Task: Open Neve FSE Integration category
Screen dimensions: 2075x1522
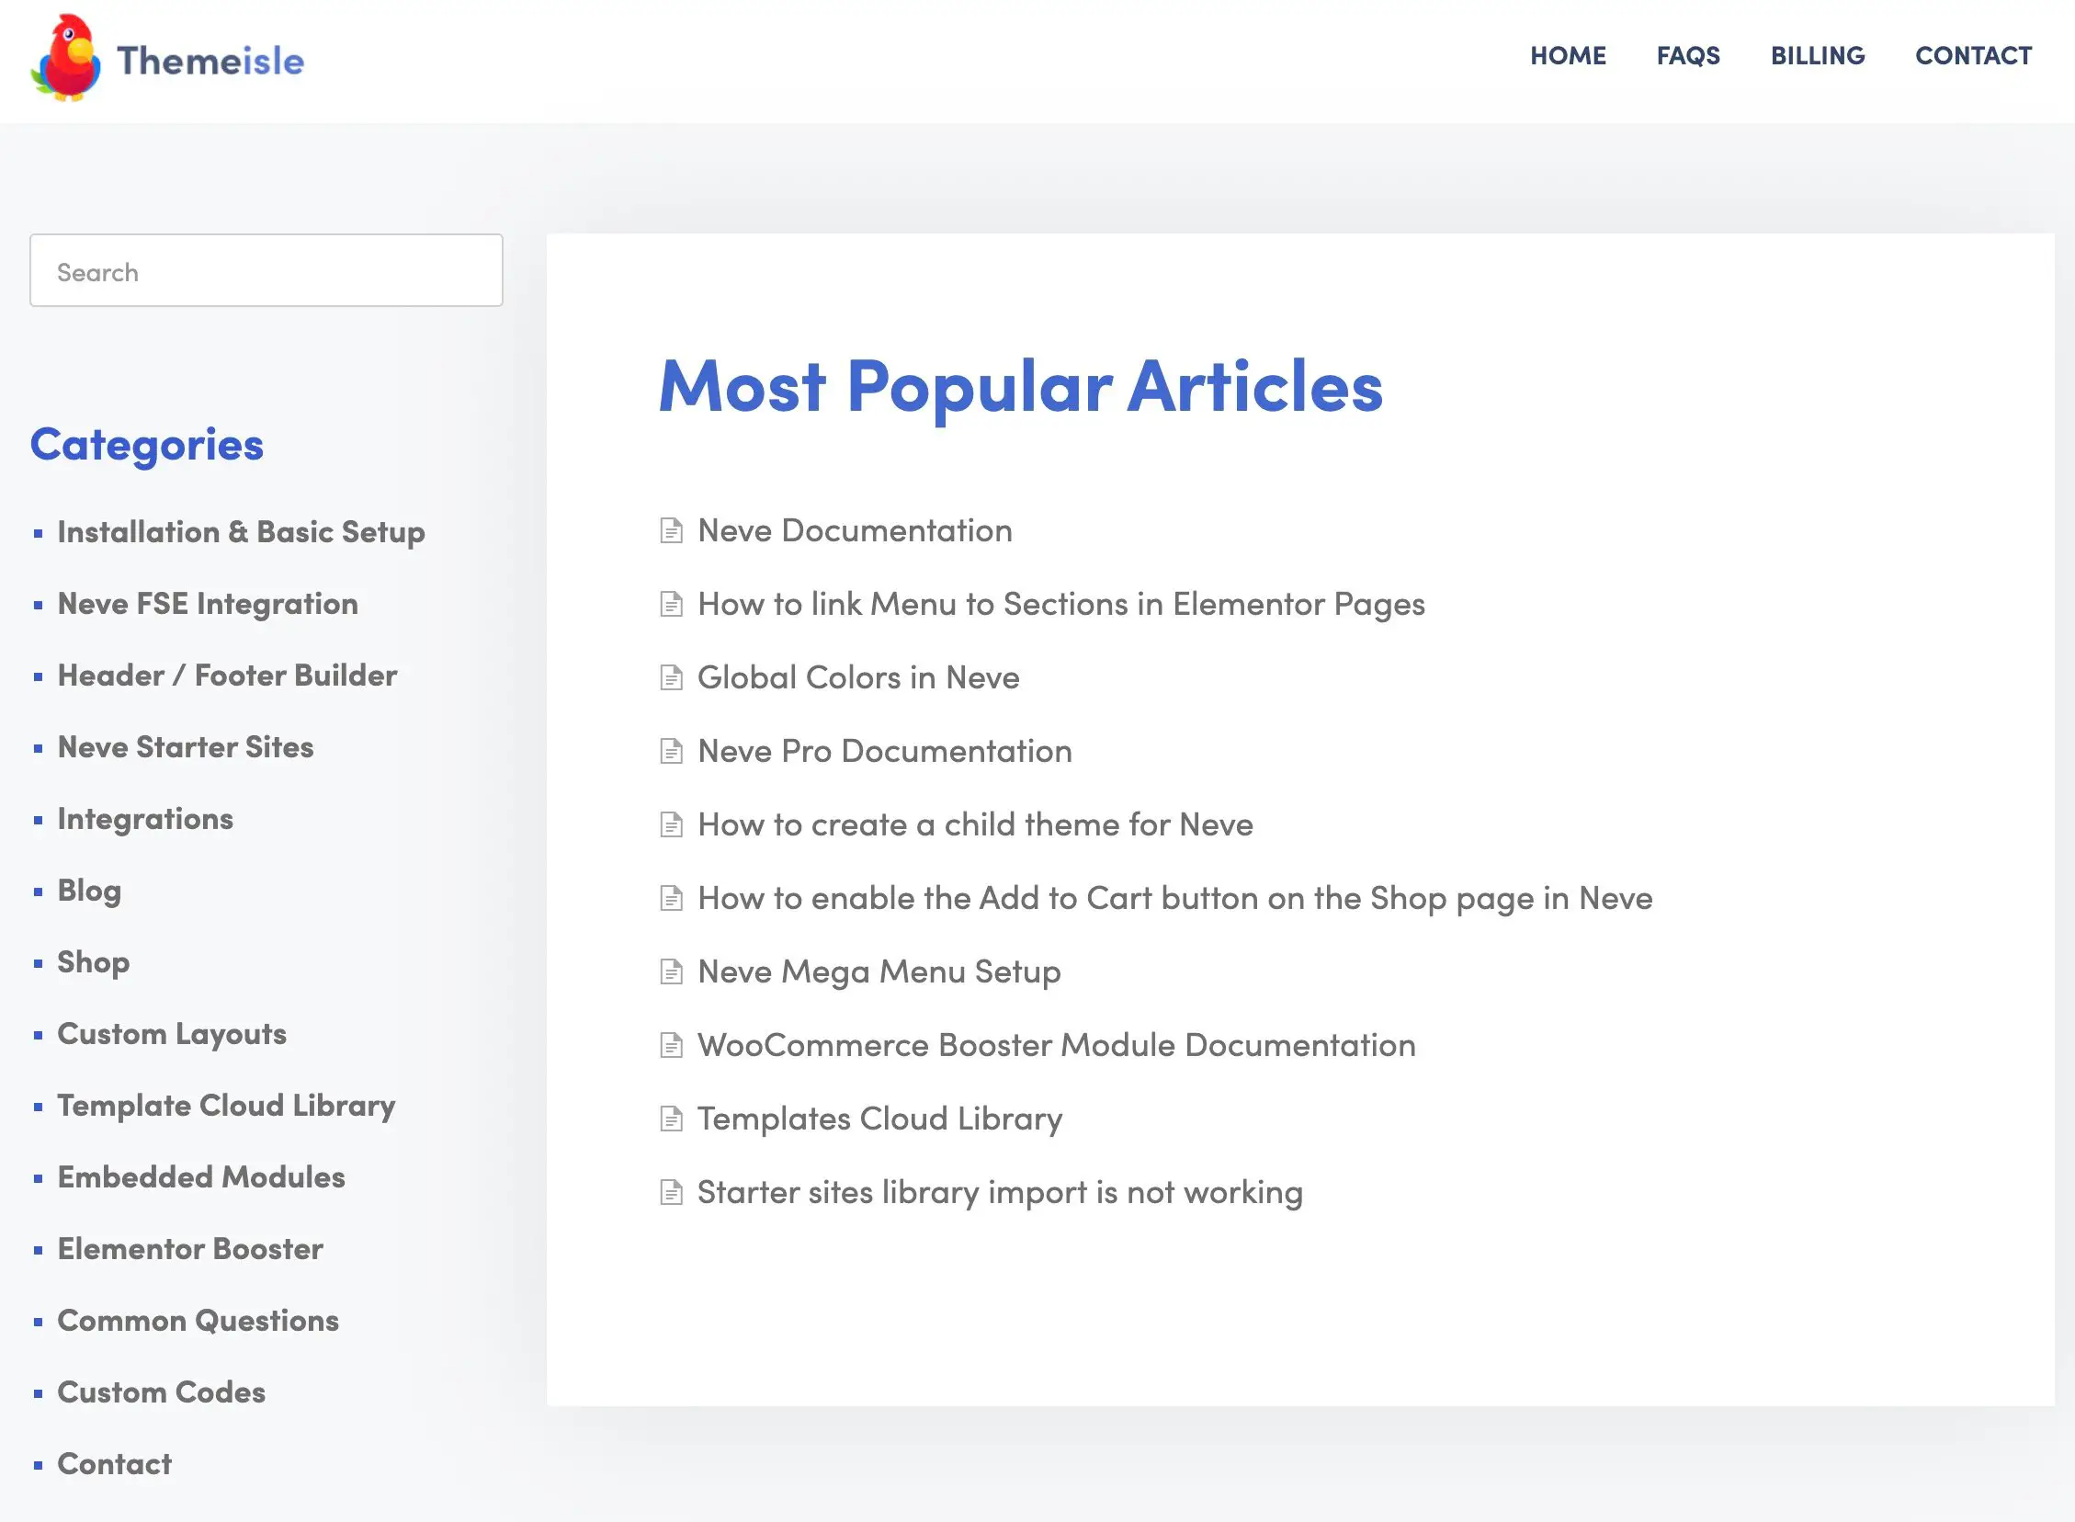Action: click(x=207, y=605)
